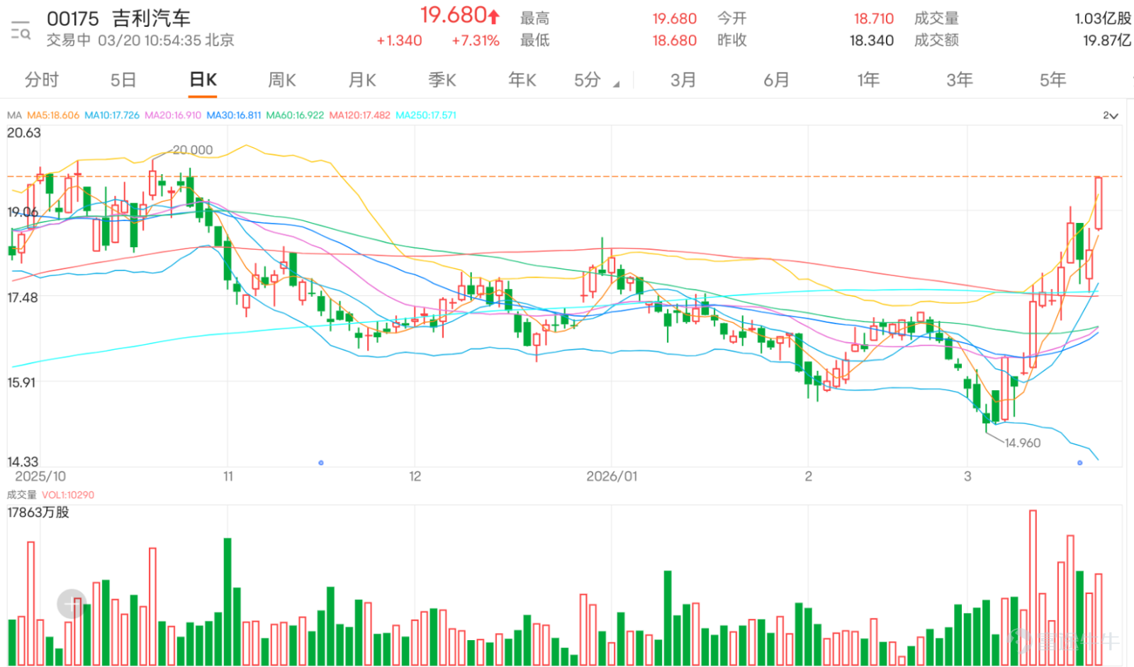The height and width of the screenshot is (667, 1134).
Task: Expand the indicator count chevron labeled 2
Action: 1110,115
